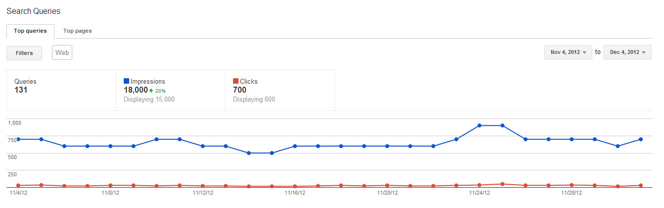Open the Nov 4, 2012 start date dropdown
664x208 pixels.
tap(568, 52)
